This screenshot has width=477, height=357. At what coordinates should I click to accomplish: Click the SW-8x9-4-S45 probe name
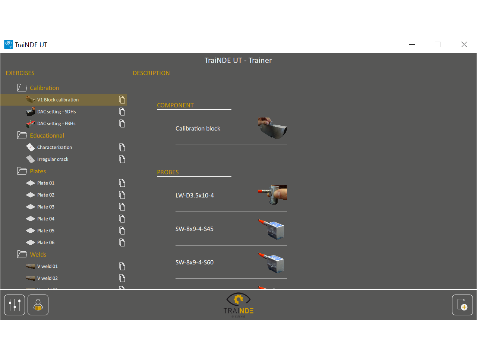[x=195, y=229]
